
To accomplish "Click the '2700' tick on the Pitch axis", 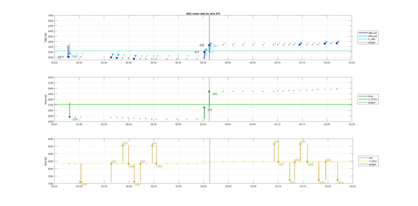I will (x=50, y=105).
